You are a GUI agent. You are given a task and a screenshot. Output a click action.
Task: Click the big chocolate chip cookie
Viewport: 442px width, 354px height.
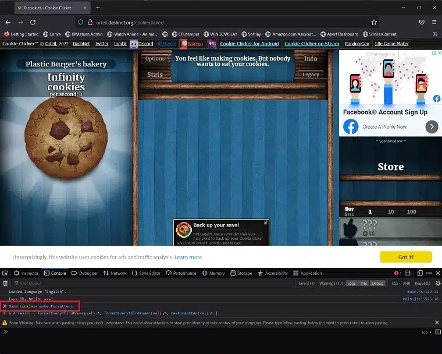coord(66,138)
